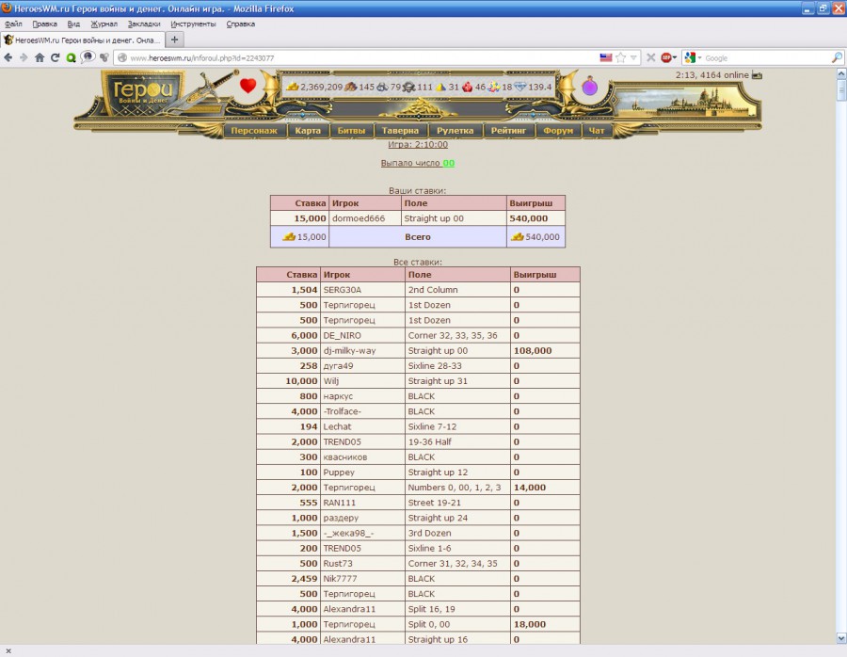Viewport: 847px width, 657px height.
Task: Click the purple mana potion icon
Action: [590, 88]
